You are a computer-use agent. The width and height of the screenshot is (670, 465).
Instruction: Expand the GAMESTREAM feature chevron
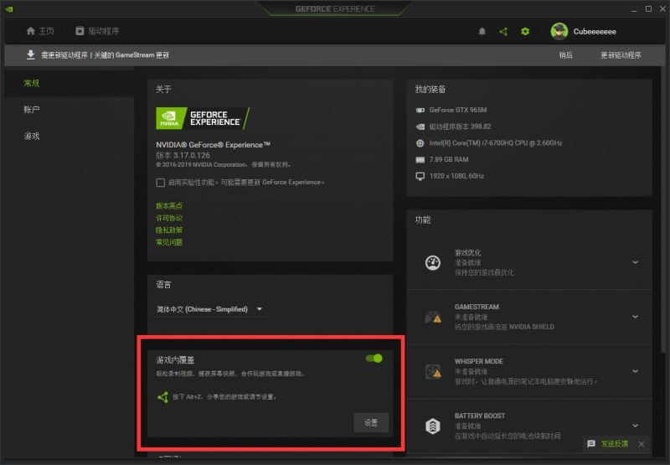tap(636, 317)
